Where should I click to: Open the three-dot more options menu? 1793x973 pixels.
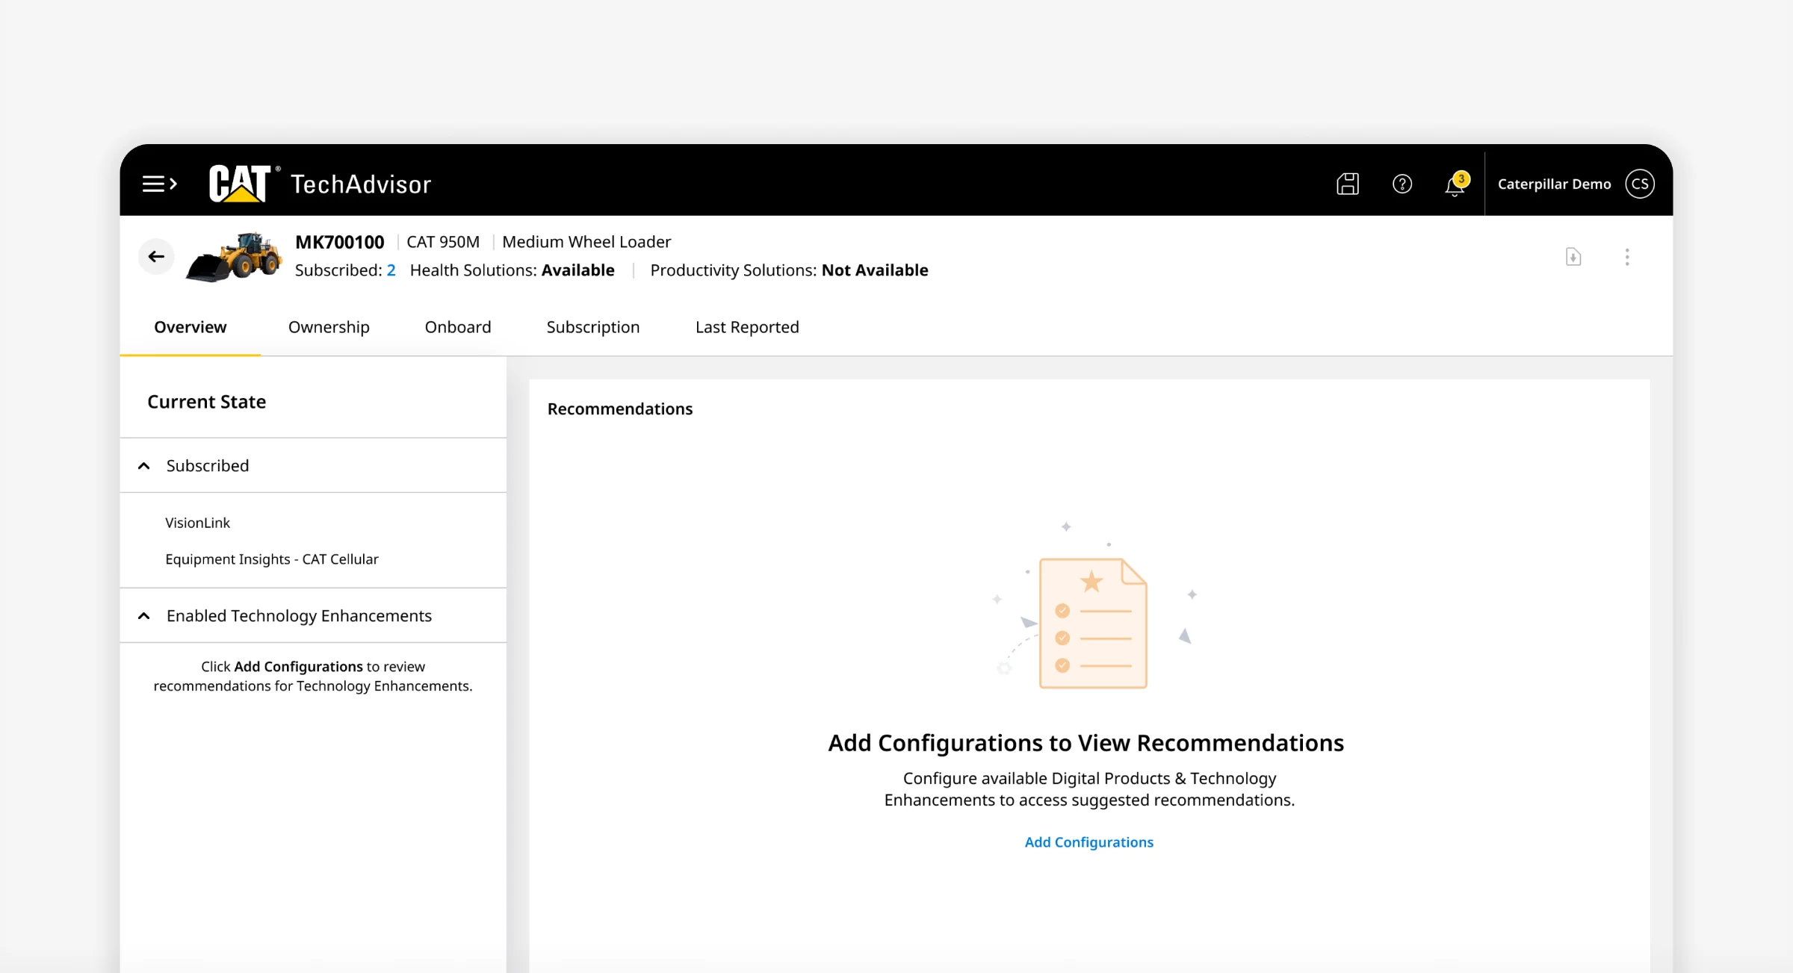click(x=1627, y=257)
